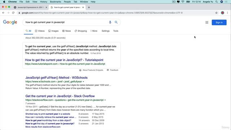Expand the Stack Overflow result URL dropdown arrow

105,100
